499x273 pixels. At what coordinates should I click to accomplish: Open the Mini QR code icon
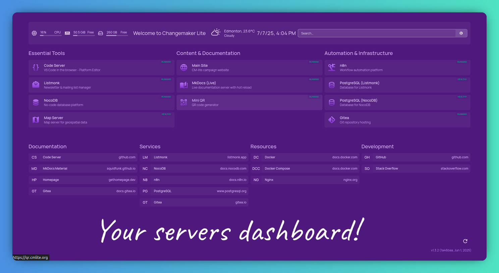[184, 103]
